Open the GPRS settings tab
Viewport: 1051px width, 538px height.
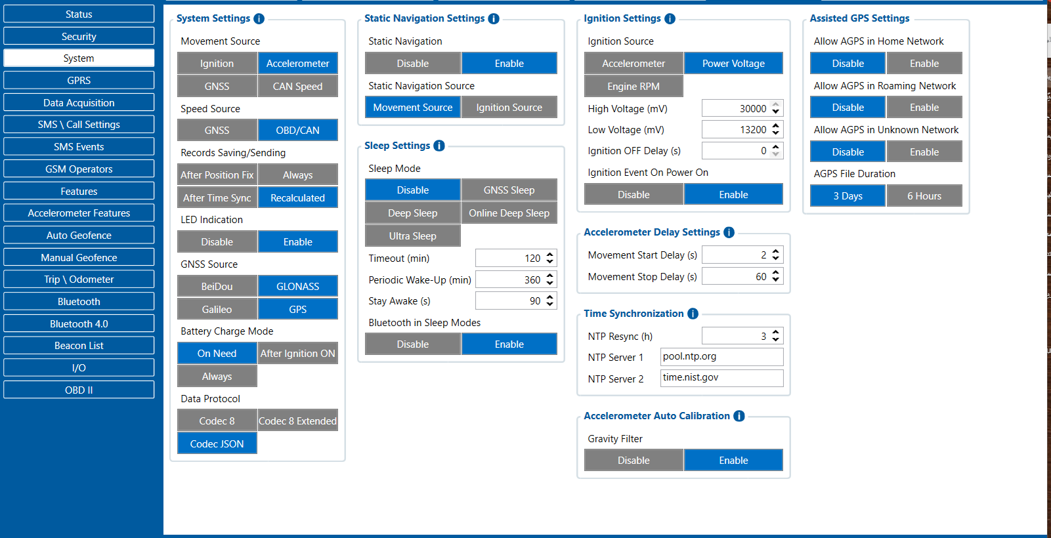79,81
